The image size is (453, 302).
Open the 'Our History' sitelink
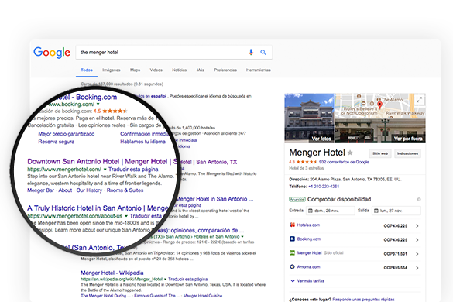89,190
